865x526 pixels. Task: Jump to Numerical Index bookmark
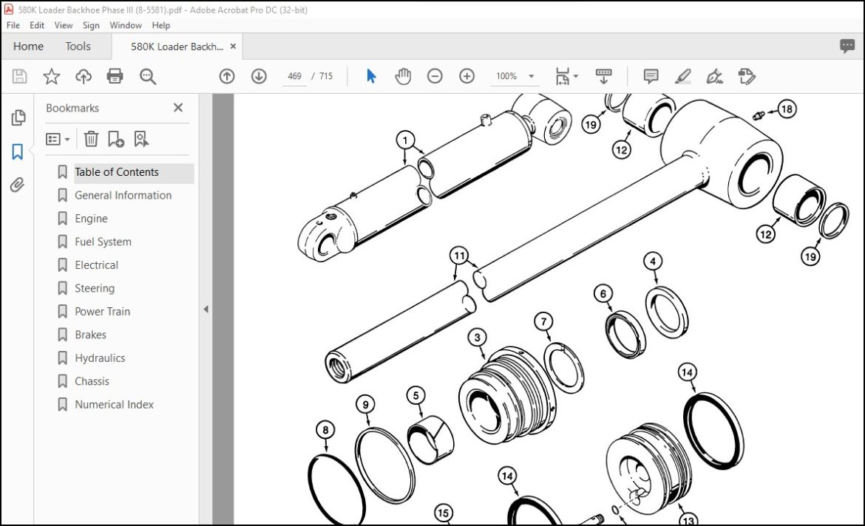(x=114, y=404)
